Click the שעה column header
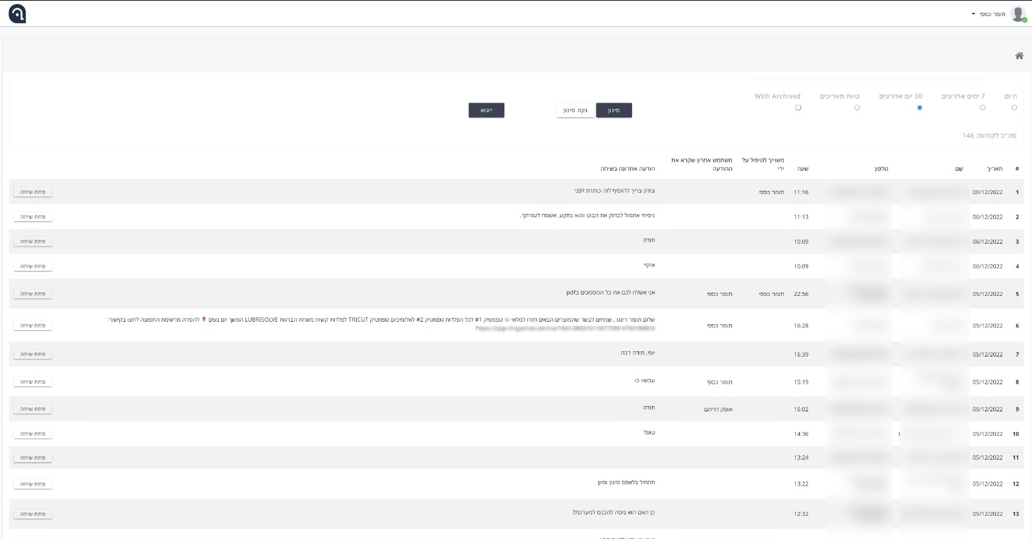 click(802, 169)
